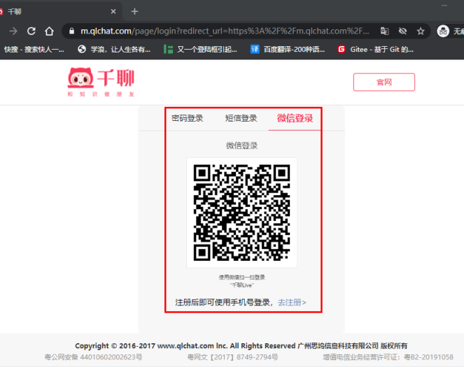Image resolution: width=464 pixels, height=367 pixels.
Task: Open the 百度翻译 bookmark
Action: [288, 50]
